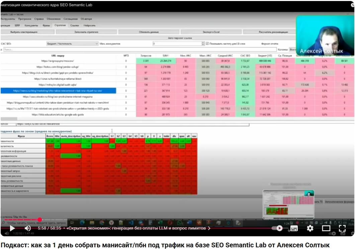This screenshot has width=355, height=249.
Task: Switch to the SERP tab
Action: [x=17, y=25]
